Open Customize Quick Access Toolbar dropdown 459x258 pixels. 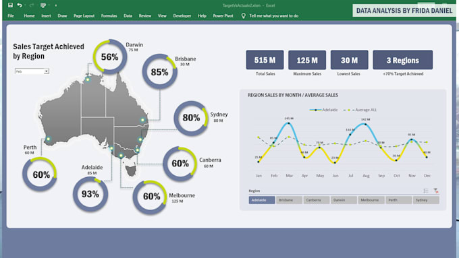(55, 5)
